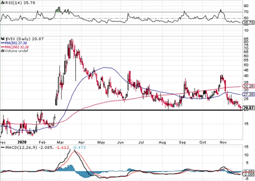Click the blue MA(50) legend line swatch
Image resolution: width=255 pixels, height=181 pixels.
(2, 42)
